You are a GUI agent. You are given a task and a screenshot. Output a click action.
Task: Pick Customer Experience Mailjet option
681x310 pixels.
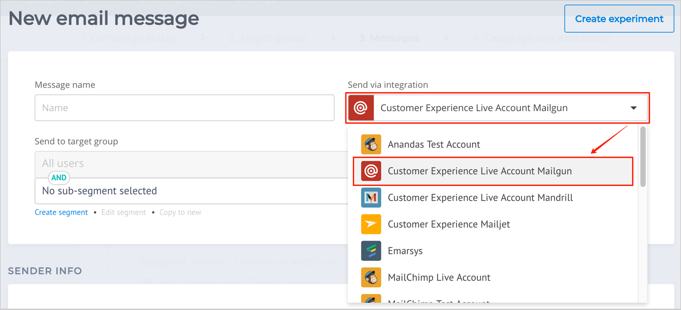(x=493, y=224)
